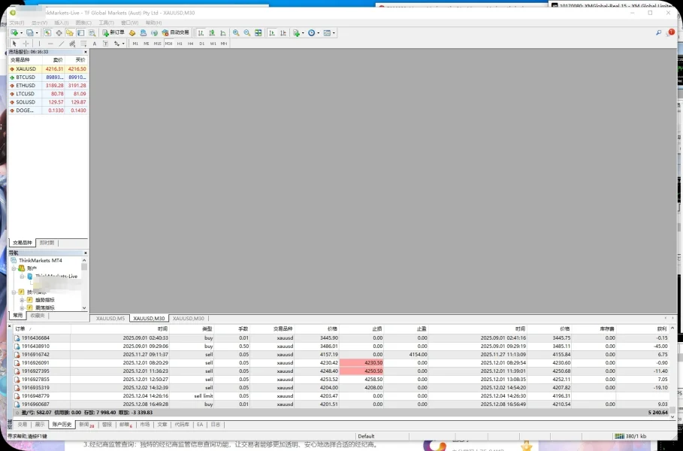Open the 帮助(H) Help menu
This screenshot has width=683, height=451.
click(154, 23)
